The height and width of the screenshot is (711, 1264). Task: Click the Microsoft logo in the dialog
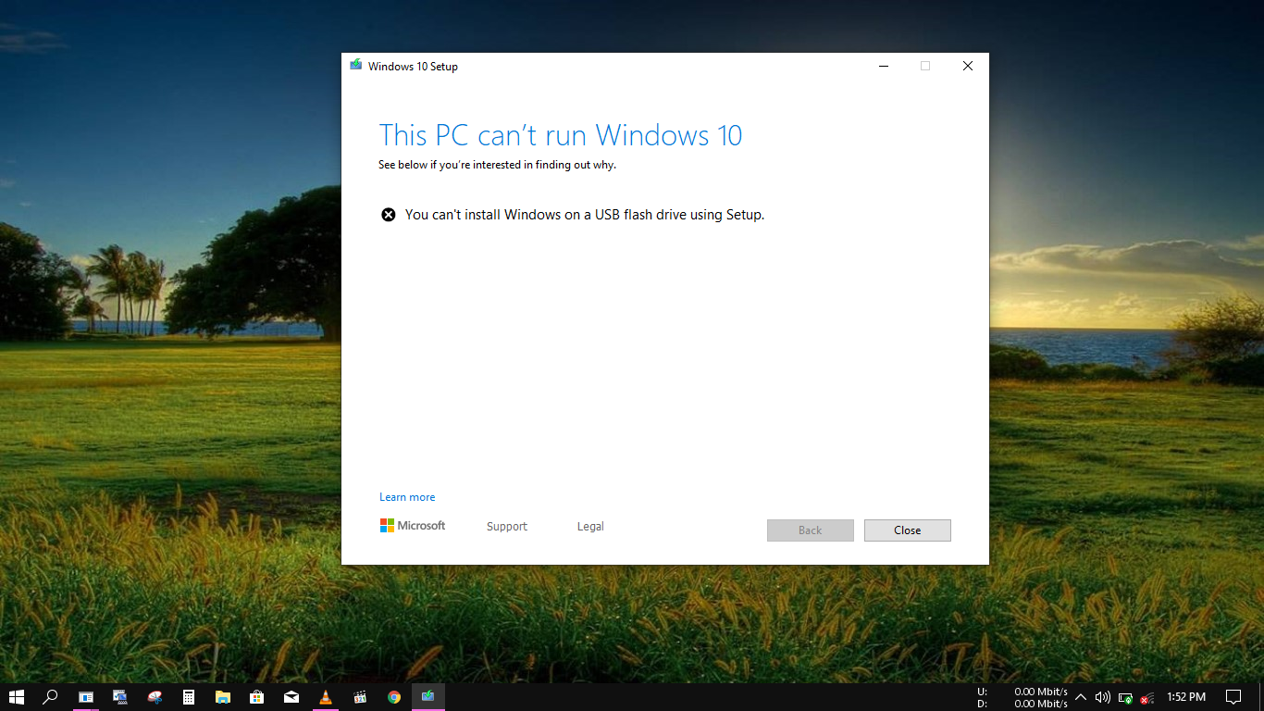pyautogui.click(x=413, y=525)
